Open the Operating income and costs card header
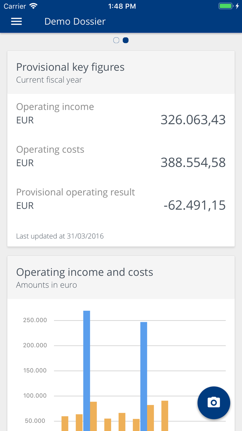 tap(85, 272)
